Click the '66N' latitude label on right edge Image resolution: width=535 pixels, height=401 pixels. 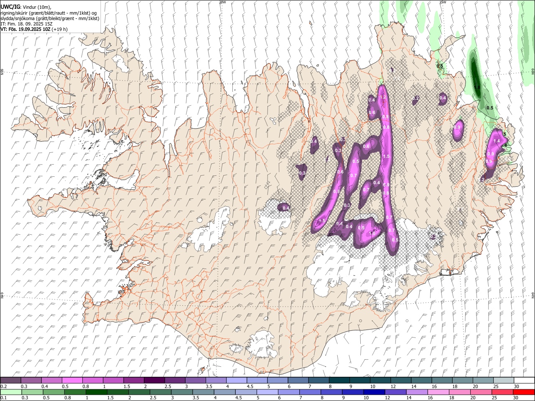tap(533, 72)
